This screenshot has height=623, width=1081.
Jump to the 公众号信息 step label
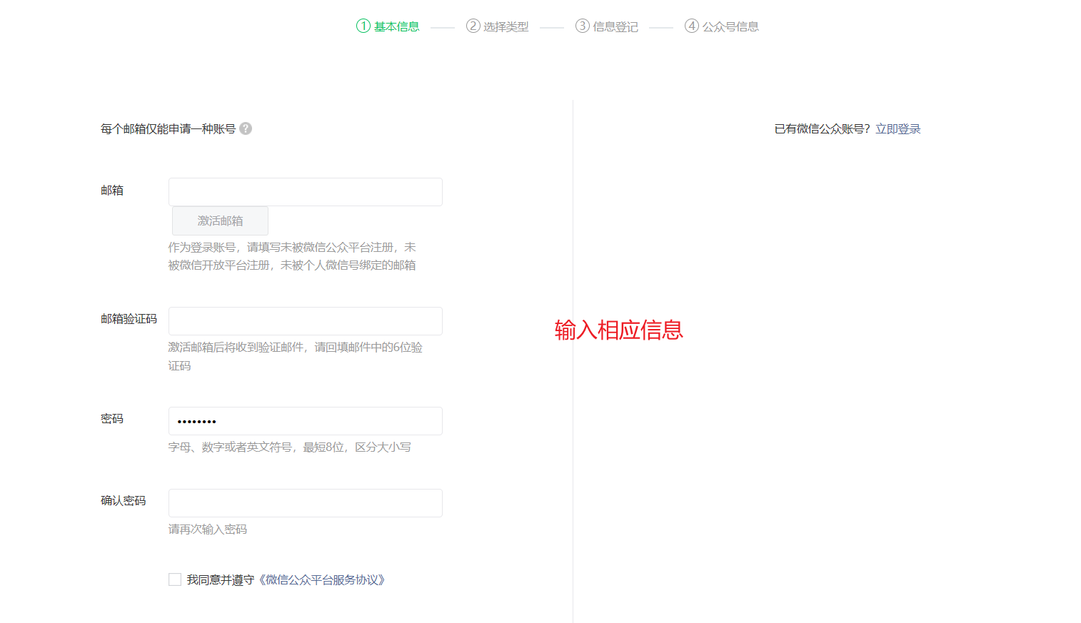[730, 27]
